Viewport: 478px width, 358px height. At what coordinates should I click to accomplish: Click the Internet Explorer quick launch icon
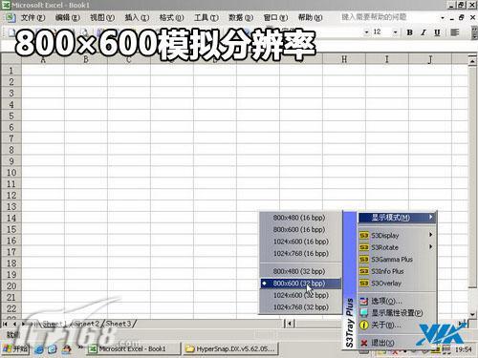click(x=39, y=349)
